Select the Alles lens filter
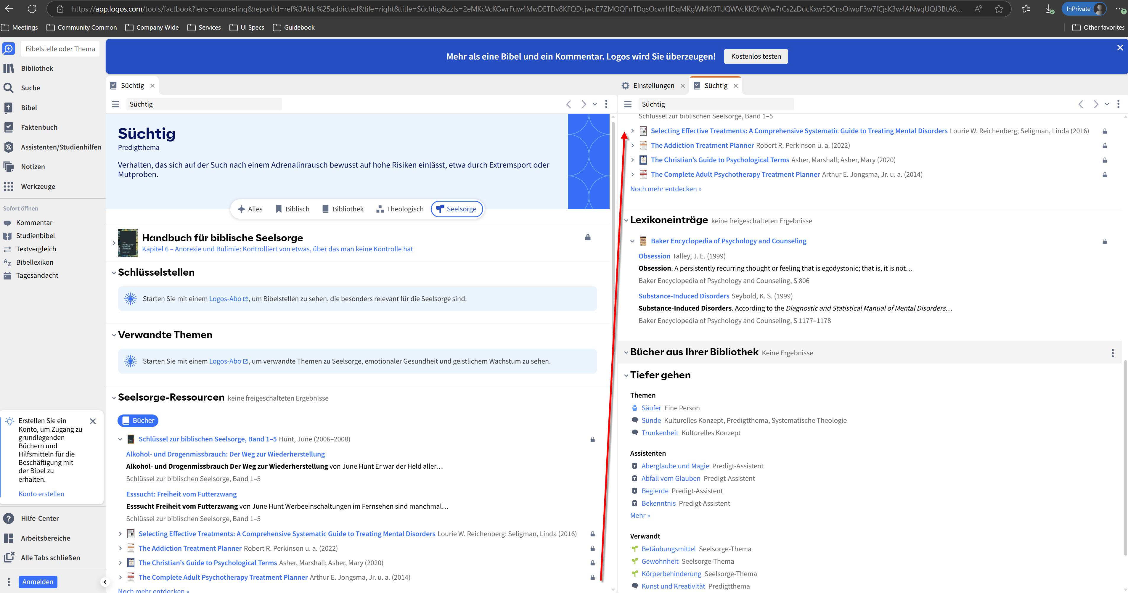Screen dimensions: 1128x593 250,209
